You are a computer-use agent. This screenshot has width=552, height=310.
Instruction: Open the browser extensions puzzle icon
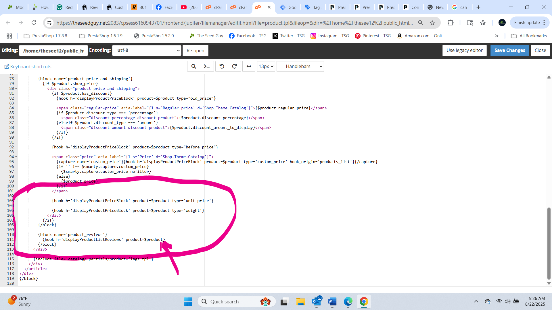click(451, 23)
